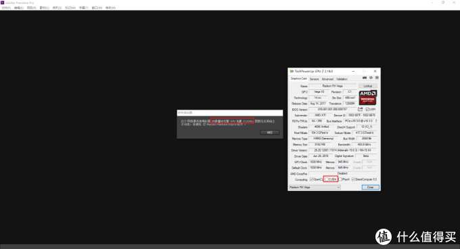
Task: Click the BIOS Version value field
Action: (332, 110)
